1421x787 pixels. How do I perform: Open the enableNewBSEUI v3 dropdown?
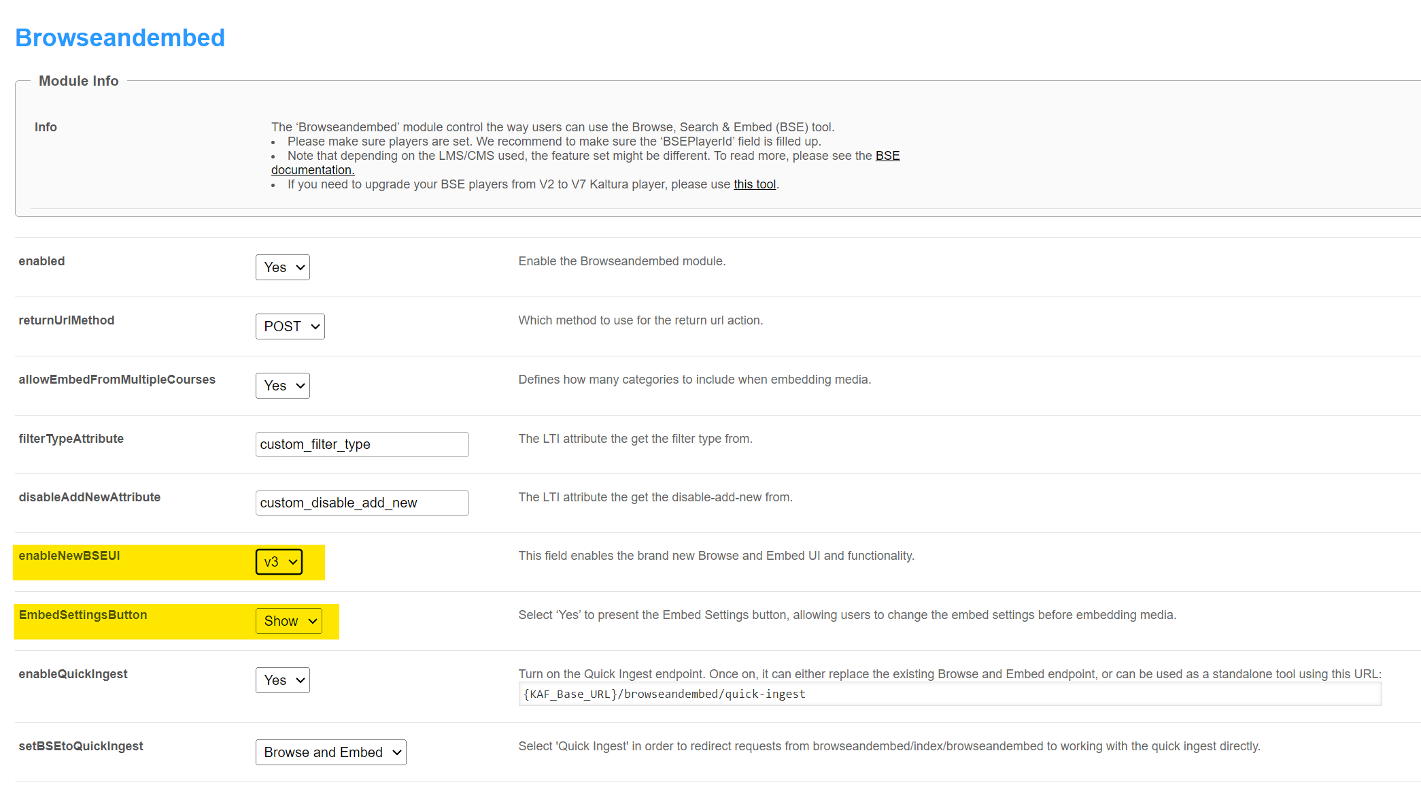point(279,562)
